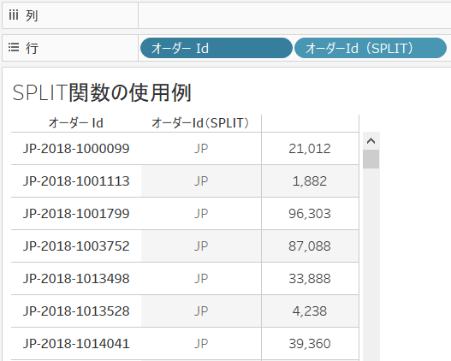
Task: Click the オーダーId(SPLIT) column header
Action: [x=200, y=123]
